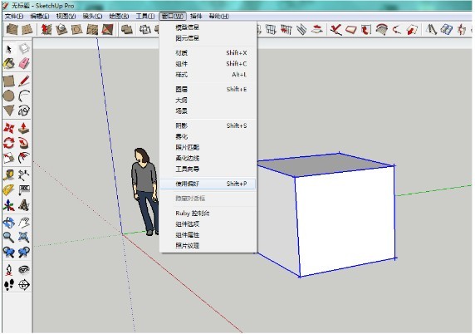This screenshot has width=475, height=334.
Task: Choose 使用偏好 Shift+P menu entry
Action: tap(208, 184)
